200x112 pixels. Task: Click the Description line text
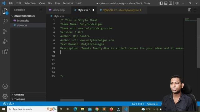click(x=122, y=48)
